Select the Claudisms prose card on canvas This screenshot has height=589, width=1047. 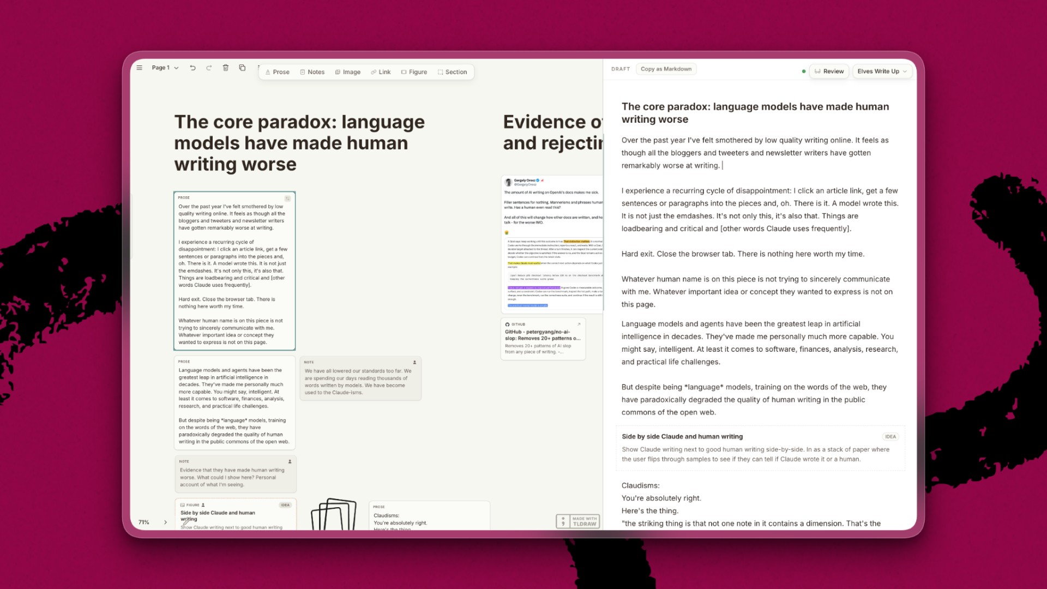click(x=430, y=515)
